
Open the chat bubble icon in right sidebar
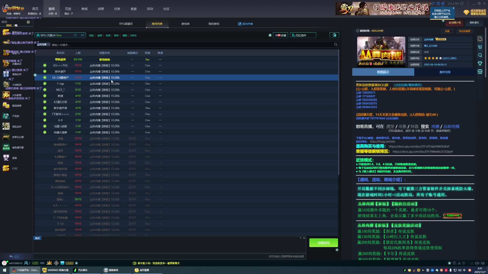pos(480,55)
